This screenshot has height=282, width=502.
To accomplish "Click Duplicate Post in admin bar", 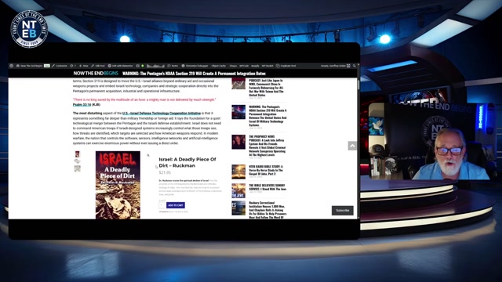I will [x=286, y=66].
